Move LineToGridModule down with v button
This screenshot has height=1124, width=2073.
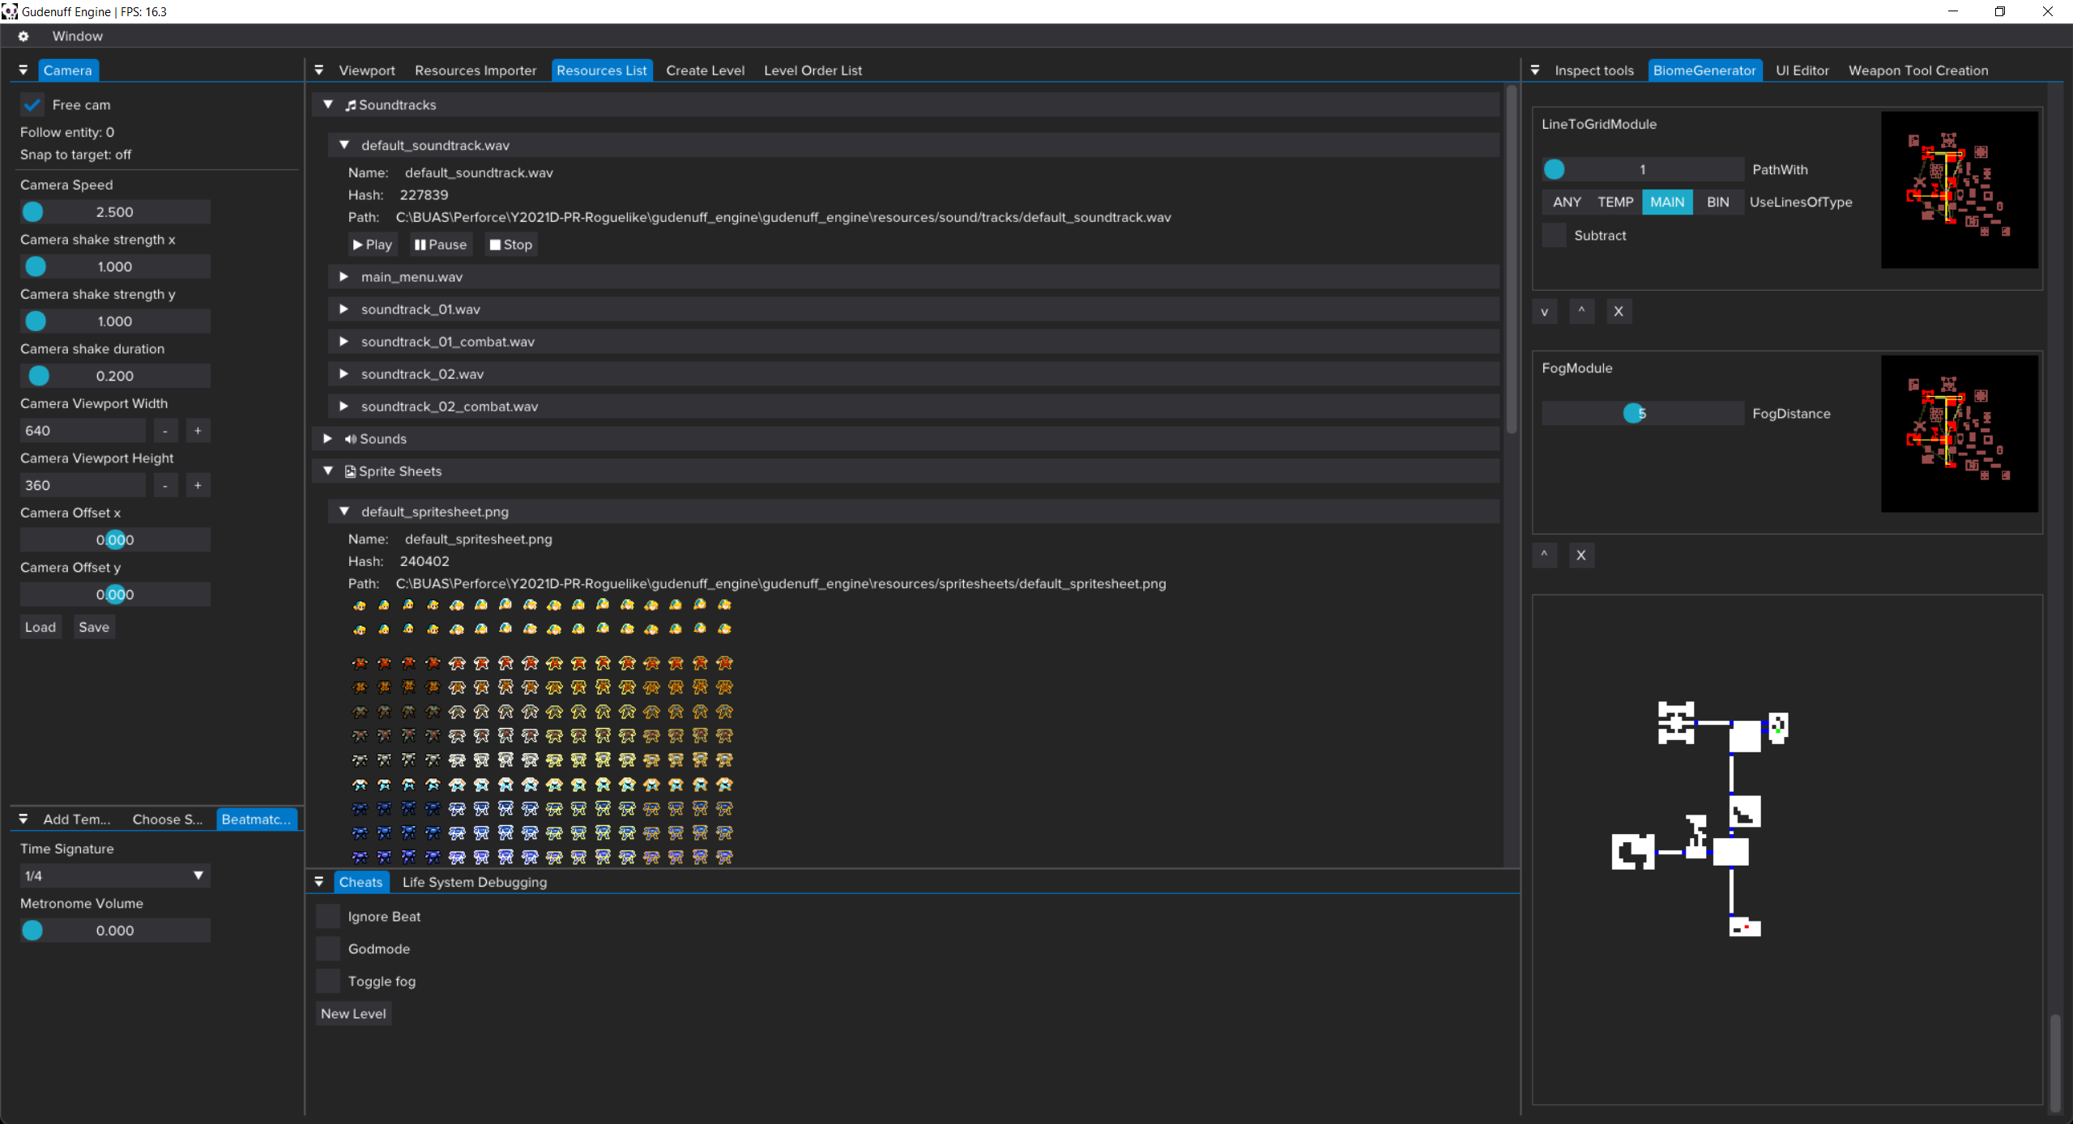[x=1544, y=312]
